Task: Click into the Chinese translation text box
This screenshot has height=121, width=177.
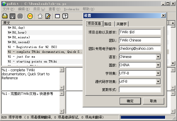Action: 30,102
